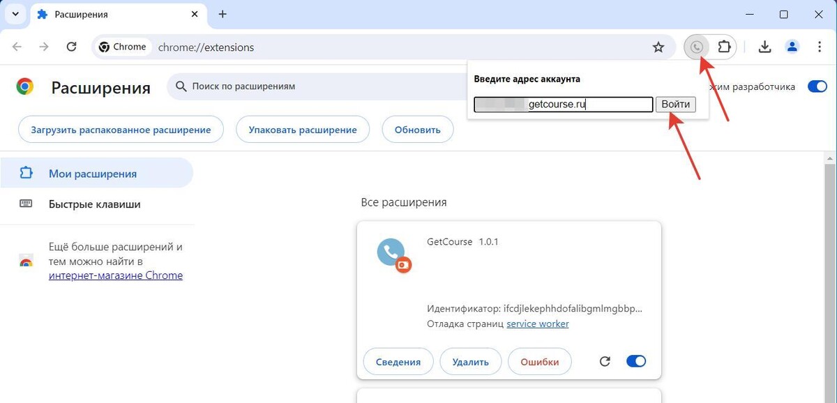Bookmark this page with star icon
Screen dimensions: 837x403
click(658, 47)
